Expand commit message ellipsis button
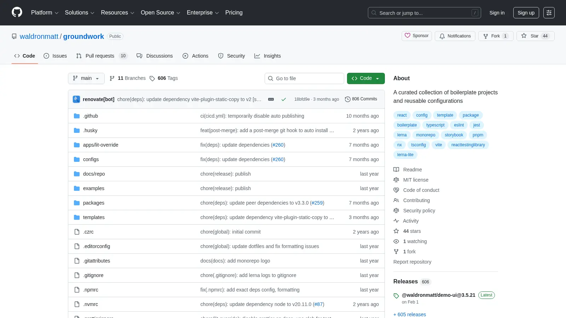This screenshot has width=566, height=318. pyautogui.click(x=271, y=99)
